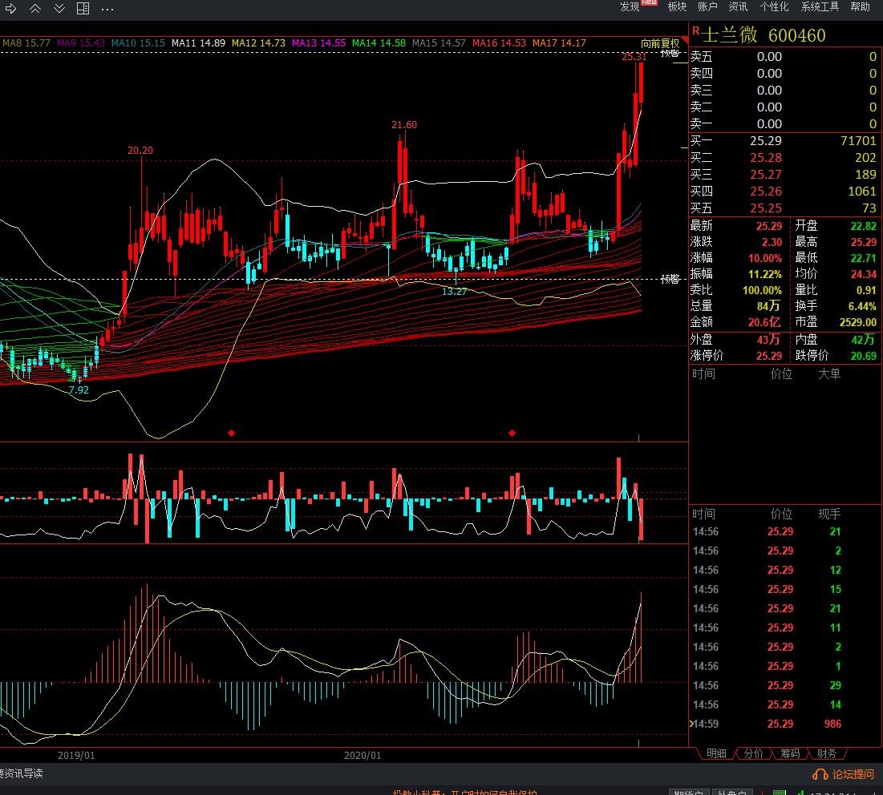Click the 卖五 ask row
The image size is (883, 795).
(x=784, y=56)
